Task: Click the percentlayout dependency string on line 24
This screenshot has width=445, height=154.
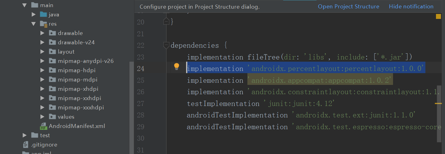Action: pos(338,68)
